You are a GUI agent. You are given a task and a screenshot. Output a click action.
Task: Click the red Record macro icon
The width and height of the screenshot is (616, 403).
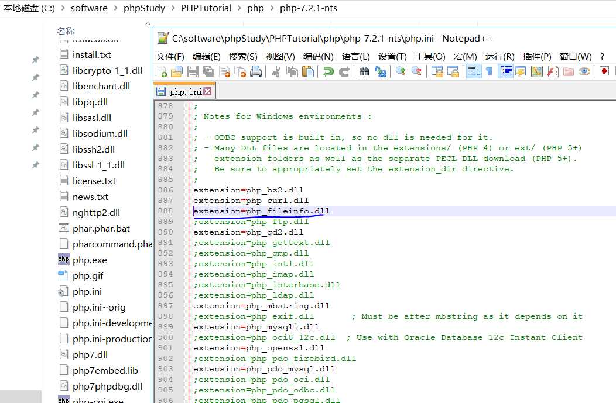[604, 71]
